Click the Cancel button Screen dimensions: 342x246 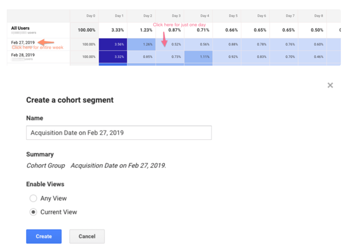click(87, 236)
